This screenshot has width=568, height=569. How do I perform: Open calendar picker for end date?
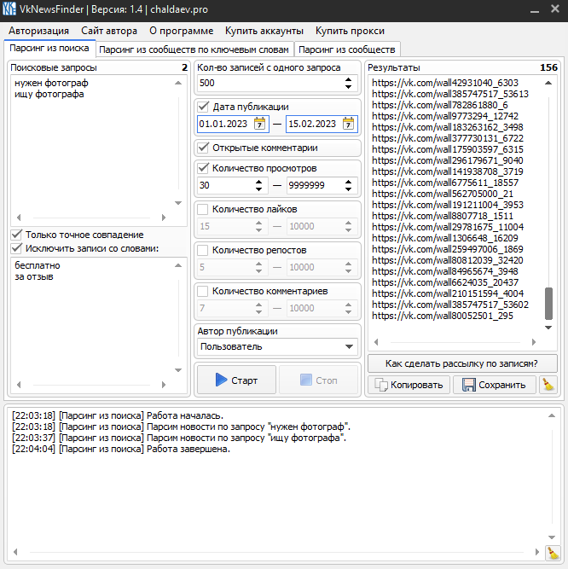click(348, 124)
